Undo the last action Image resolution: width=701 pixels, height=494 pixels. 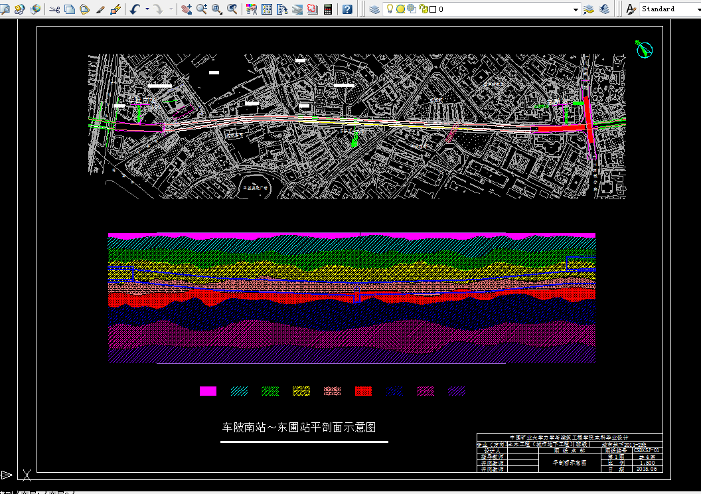click(x=135, y=9)
